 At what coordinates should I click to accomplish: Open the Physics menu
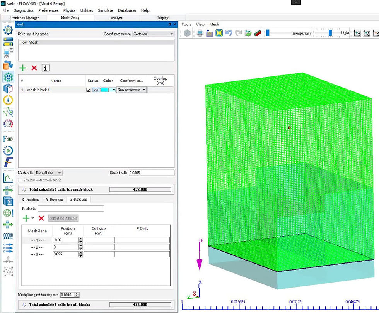tap(69, 10)
